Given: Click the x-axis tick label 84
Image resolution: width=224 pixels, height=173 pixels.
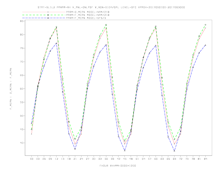Looking at the screenshot, I should (x=205, y=159).
